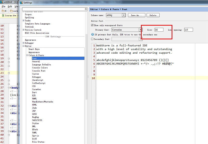Select JavaScript color settings
The height and width of the screenshot is (144, 208).
38,80
